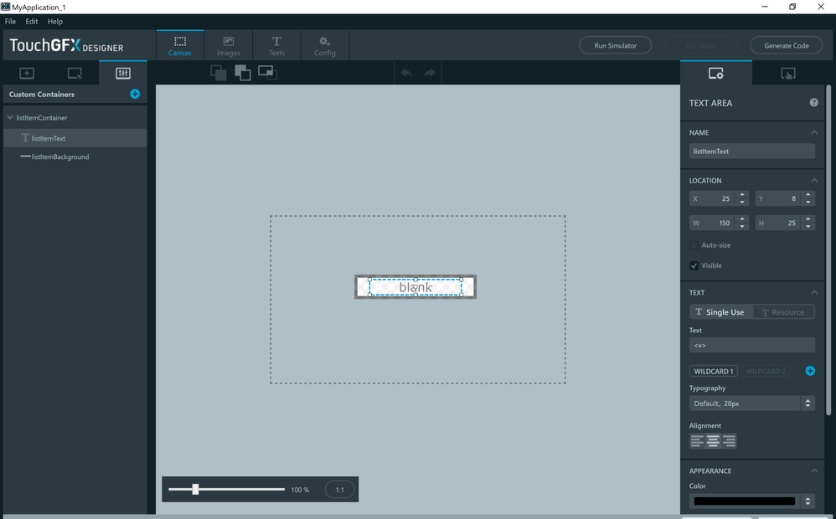The image size is (836, 519).
Task: Click the disabled Run Target button
Action: pyautogui.click(x=700, y=45)
